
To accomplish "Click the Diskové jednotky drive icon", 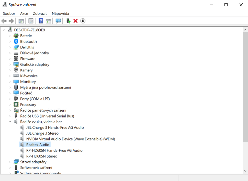I will tap(16, 53).
